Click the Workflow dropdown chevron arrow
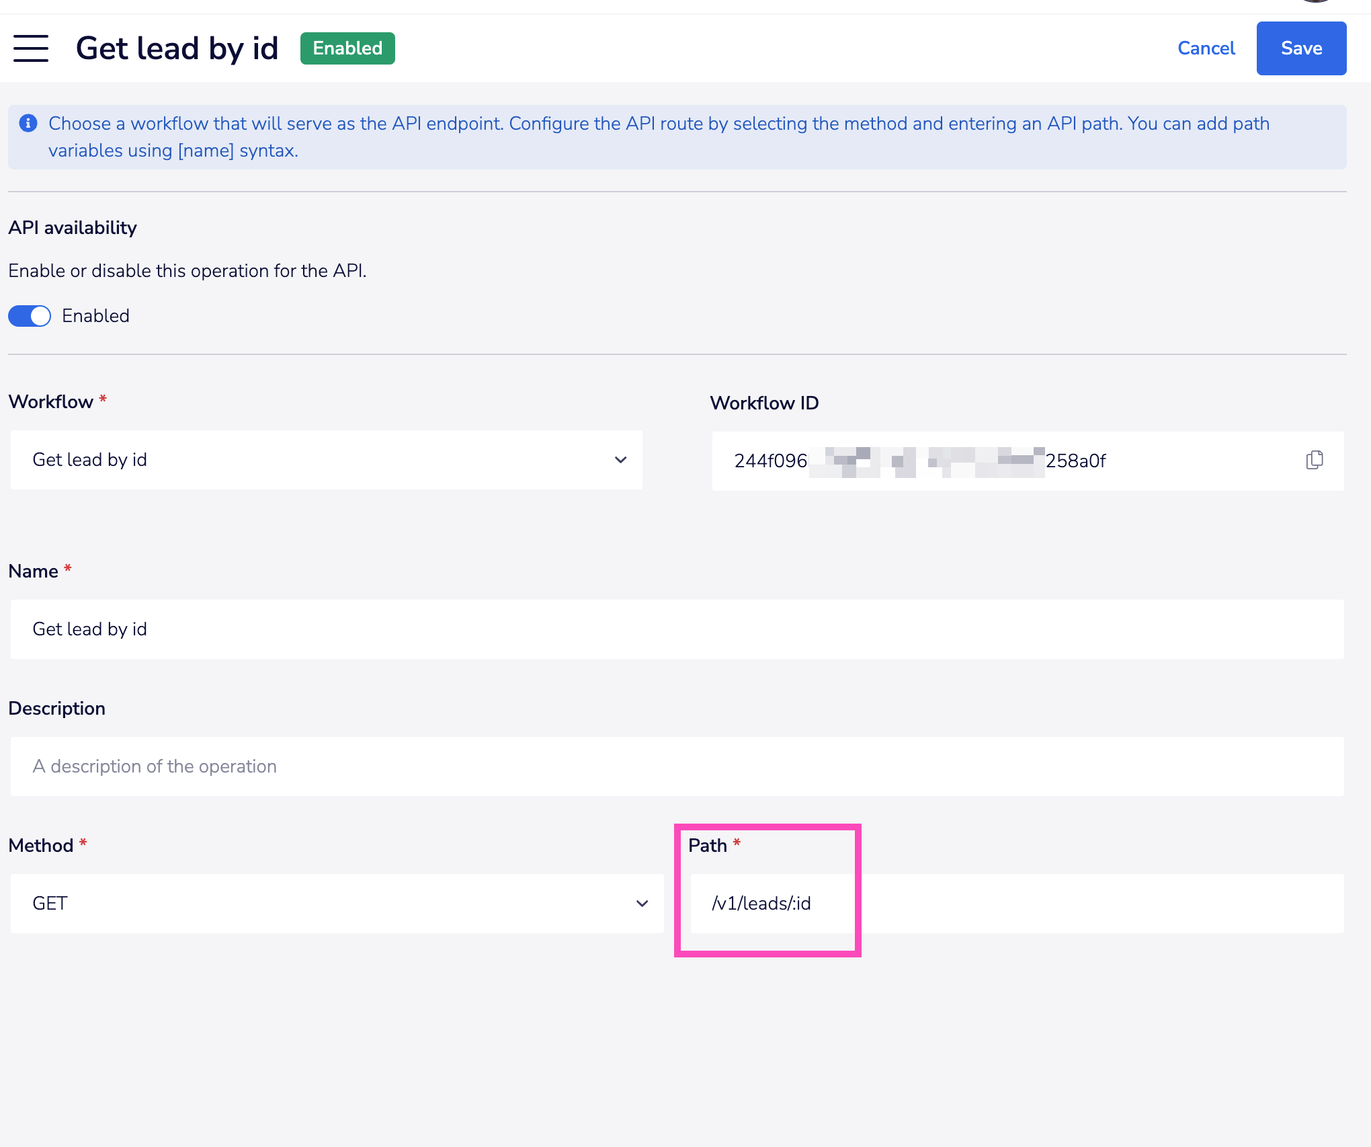Screen dimensions: 1371x1147 620,460
